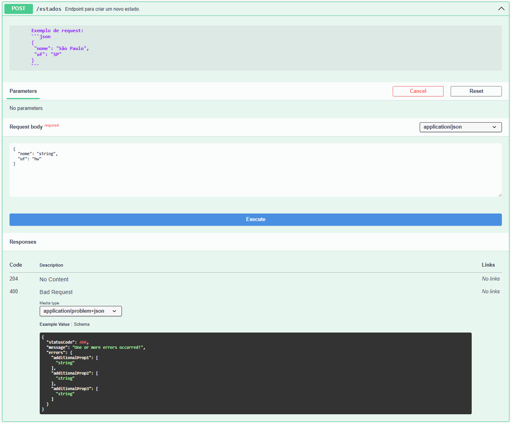Click the textarea resize grip handle
The height and width of the screenshot is (423, 511).
click(x=499, y=194)
